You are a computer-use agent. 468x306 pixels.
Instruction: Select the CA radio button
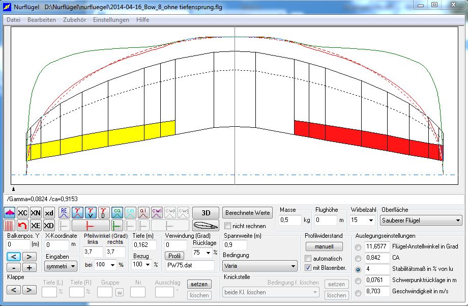point(358,258)
